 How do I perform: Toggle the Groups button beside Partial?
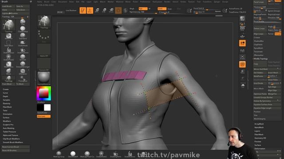click(278, 34)
